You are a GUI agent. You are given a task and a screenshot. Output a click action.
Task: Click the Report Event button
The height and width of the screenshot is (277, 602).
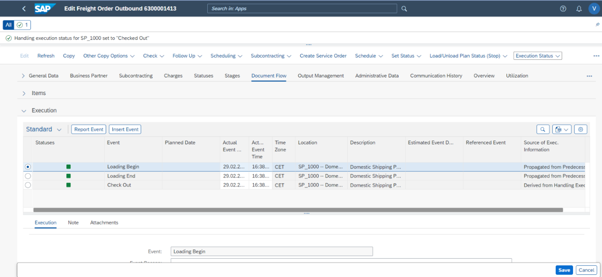[89, 129]
